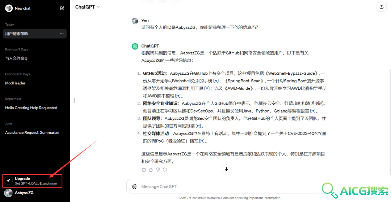Open the citation after AWD脚本整理
This screenshot has width=391, height=202.
click(x=178, y=96)
